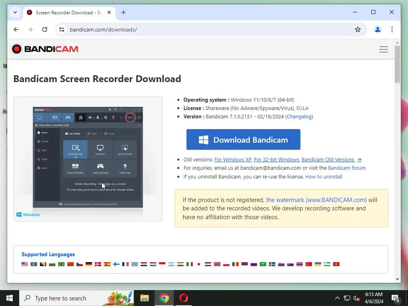The image size is (408, 306).
Task: Show hidden system tray icons chevron
Action: pyautogui.click(x=337, y=298)
